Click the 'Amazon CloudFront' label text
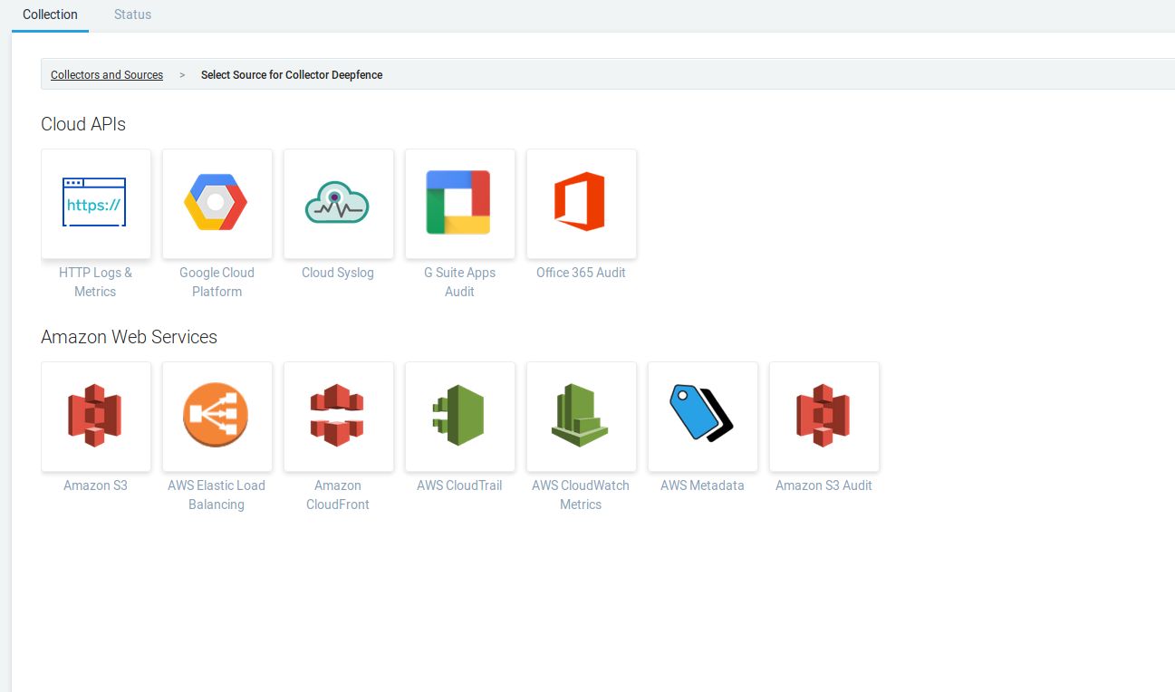 [338, 495]
